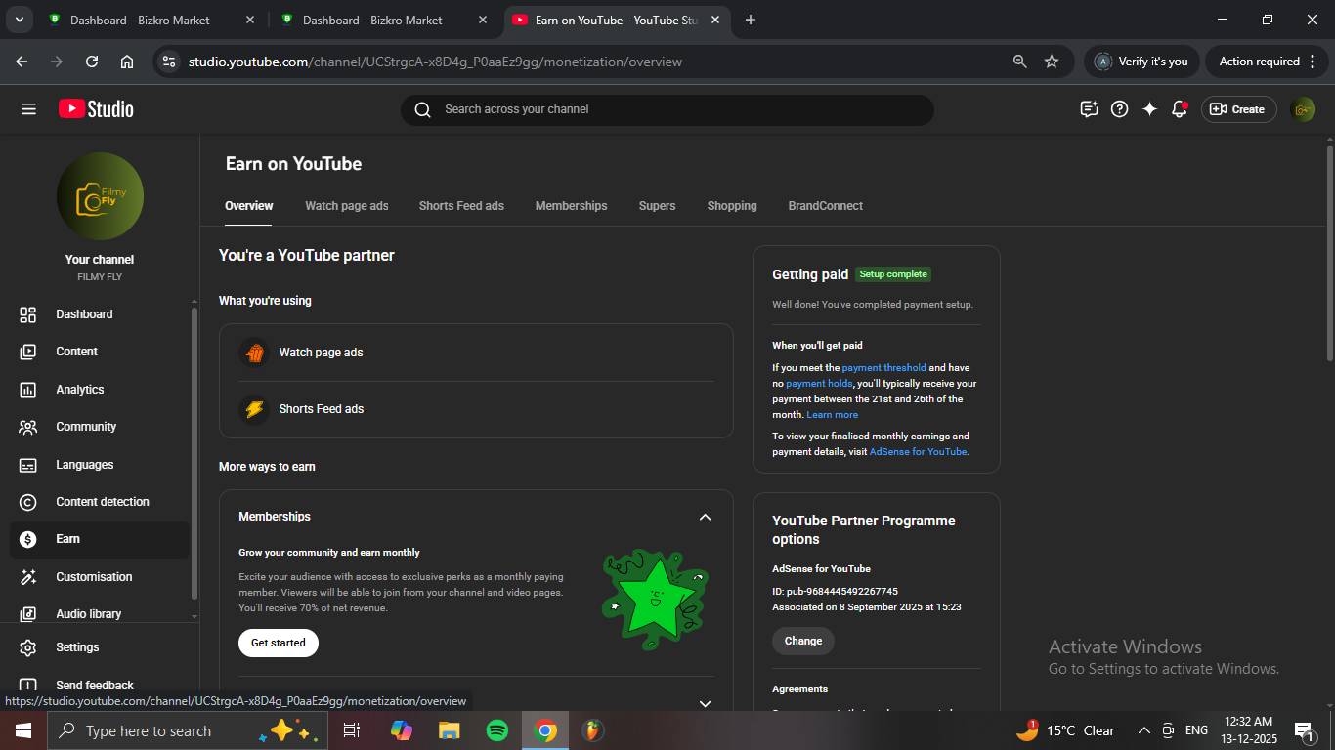Open the payment threshold link

coord(883,368)
